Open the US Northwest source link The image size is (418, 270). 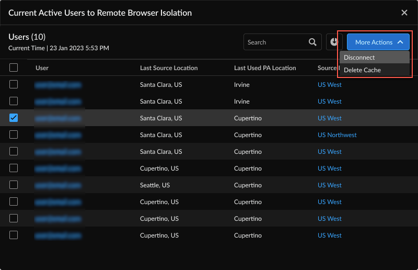click(337, 135)
